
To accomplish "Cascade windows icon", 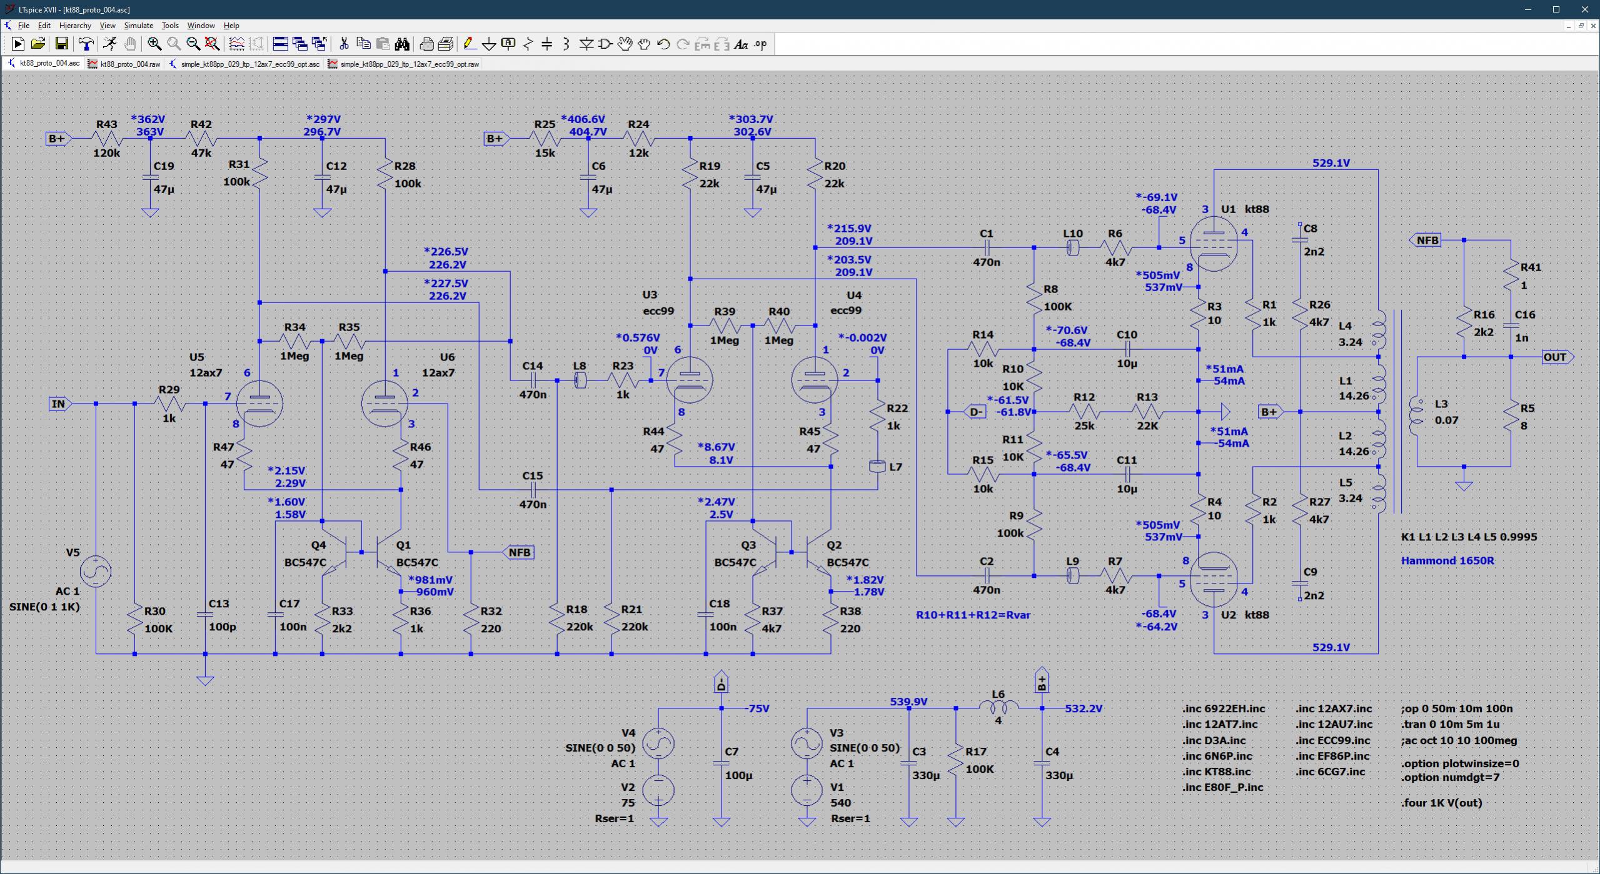I will pyautogui.click(x=300, y=44).
